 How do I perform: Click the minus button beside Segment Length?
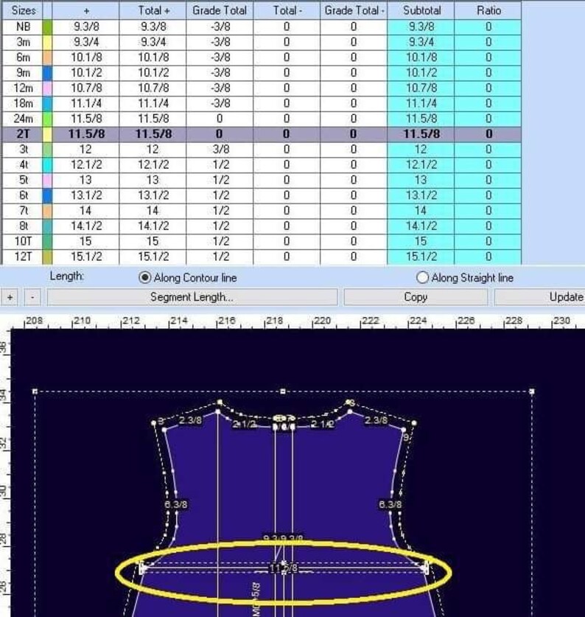tap(32, 298)
